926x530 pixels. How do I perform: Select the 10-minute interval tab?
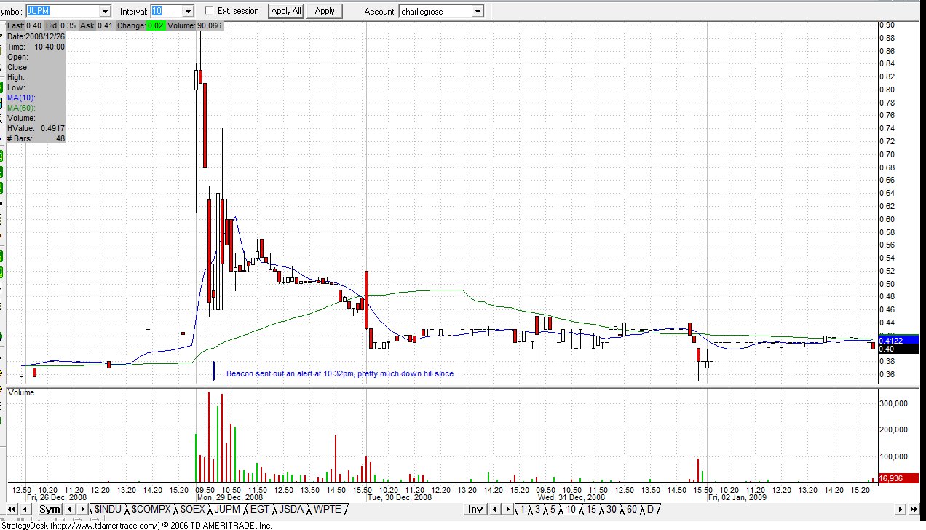pyautogui.click(x=571, y=510)
